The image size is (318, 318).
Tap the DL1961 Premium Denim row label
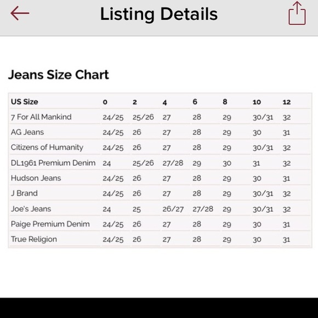click(53, 163)
